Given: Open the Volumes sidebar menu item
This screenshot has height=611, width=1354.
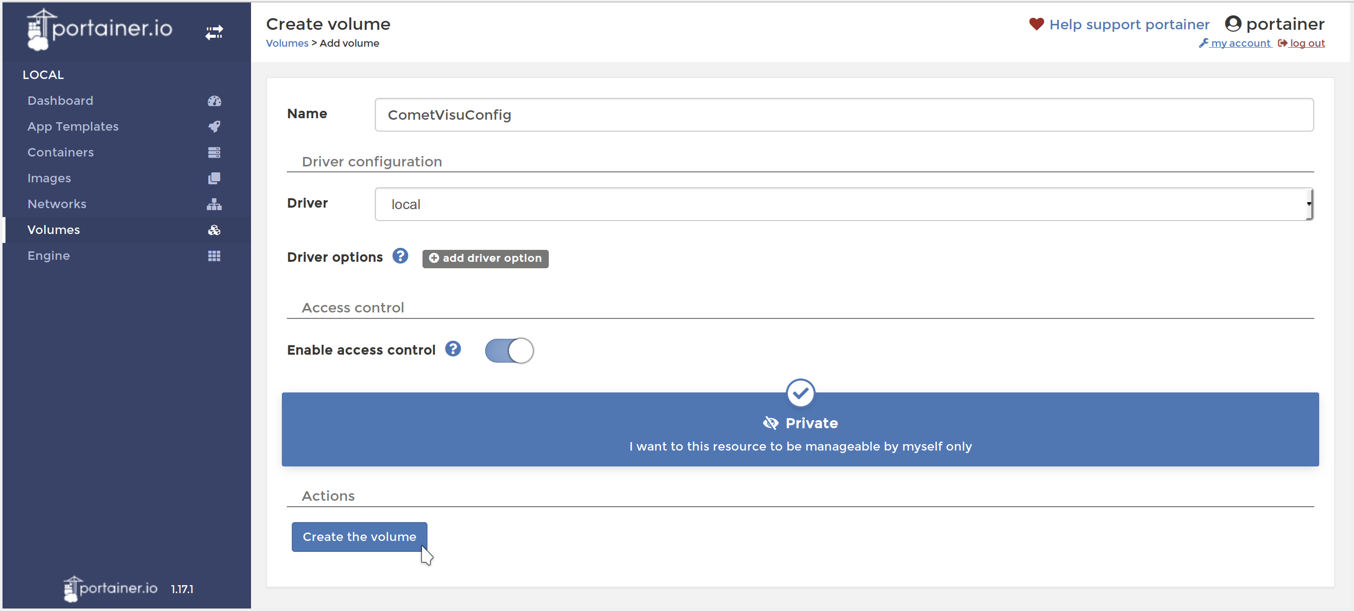Looking at the screenshot, I should pyautogui.click(x=54, y=230).
